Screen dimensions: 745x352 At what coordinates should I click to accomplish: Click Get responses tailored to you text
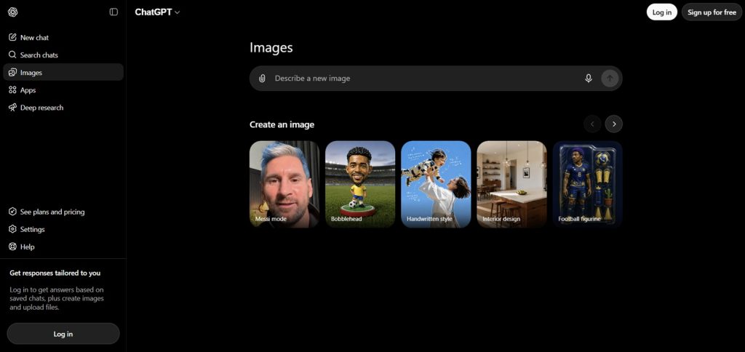(x=55, y=273)
